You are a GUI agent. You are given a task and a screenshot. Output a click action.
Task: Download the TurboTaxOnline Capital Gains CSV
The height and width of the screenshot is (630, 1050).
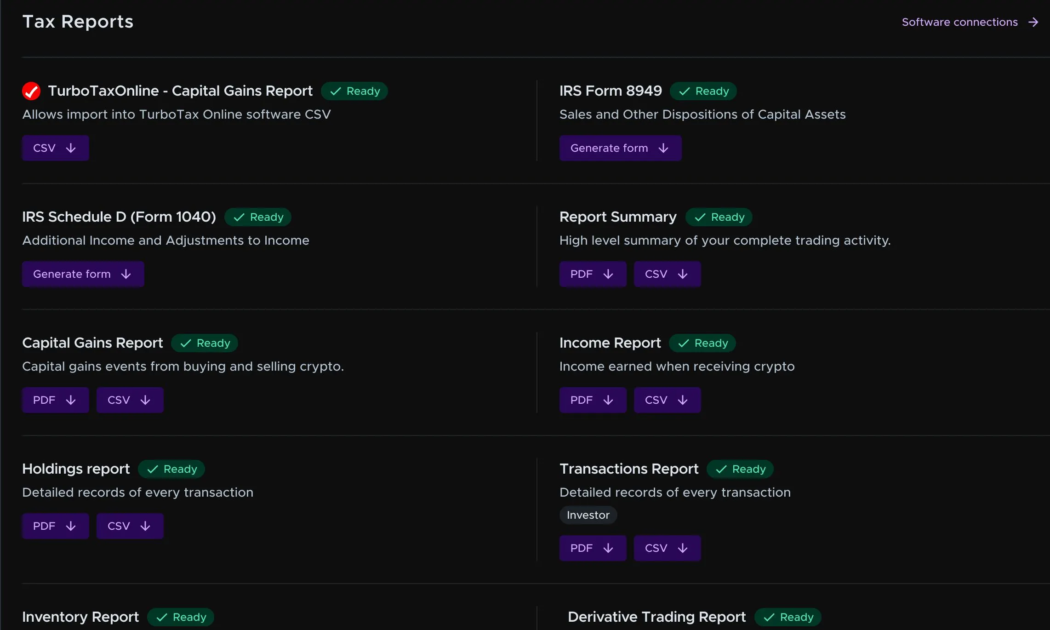pyautogui.click(x=55, y=148)
